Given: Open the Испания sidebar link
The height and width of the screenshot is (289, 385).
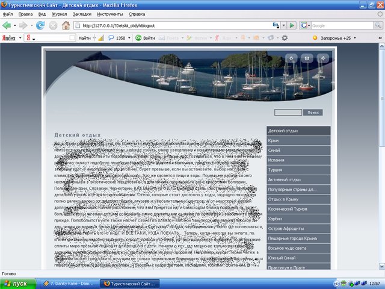Looking at the screenshot, I should point(298,160).
